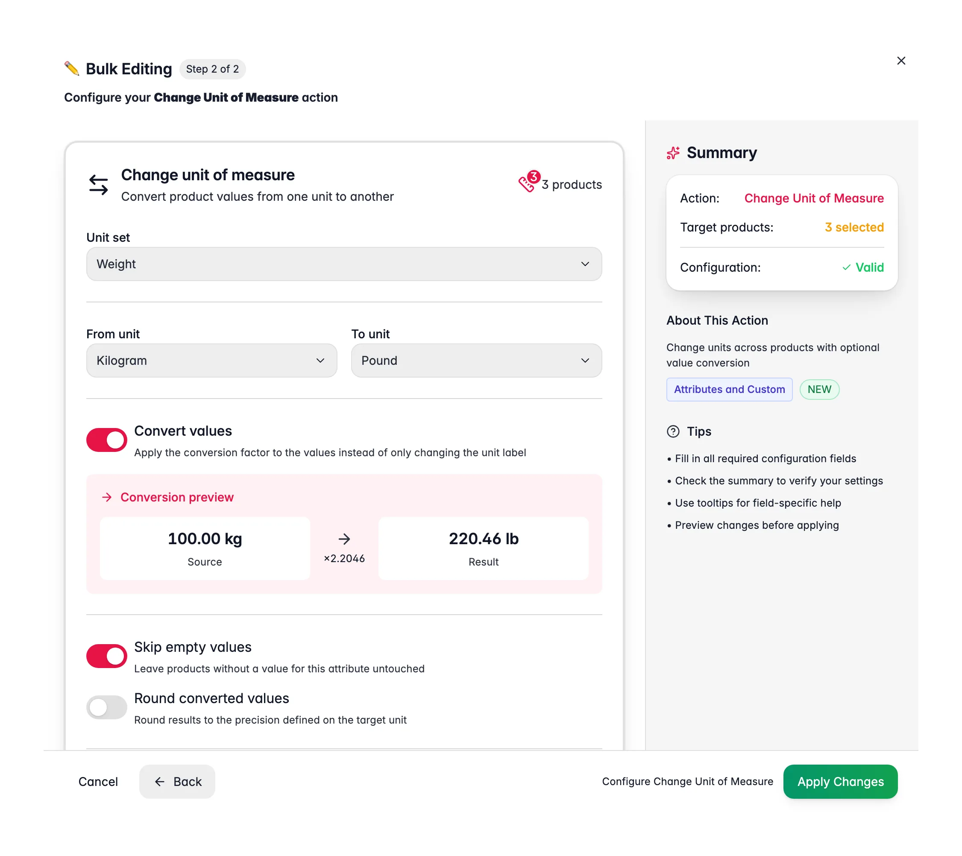Image resolution: width=962 pixels, height=856 pixels.
Task: Click the 100.00 kg source value
Action: coord(205,539)
